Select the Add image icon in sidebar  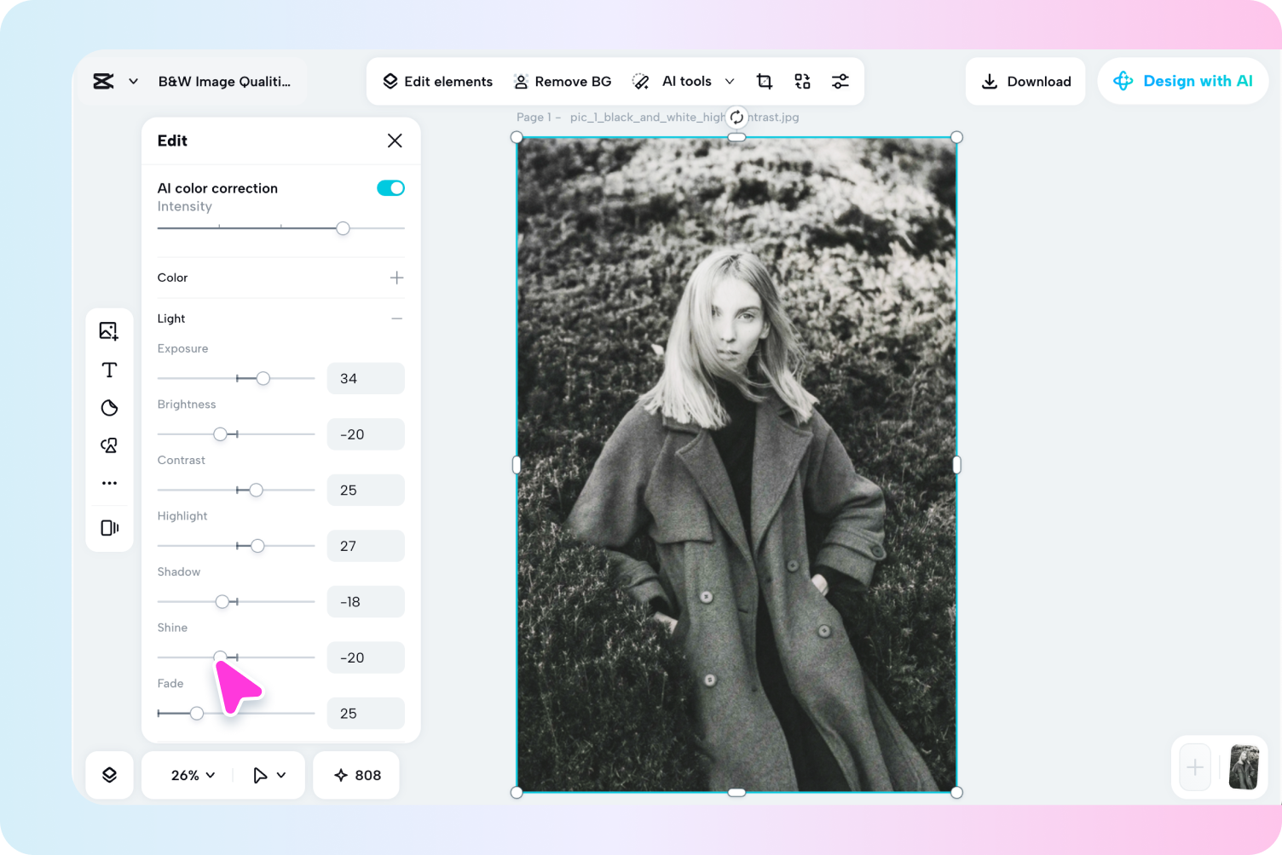pyautogui.click(x=109, y=330)
